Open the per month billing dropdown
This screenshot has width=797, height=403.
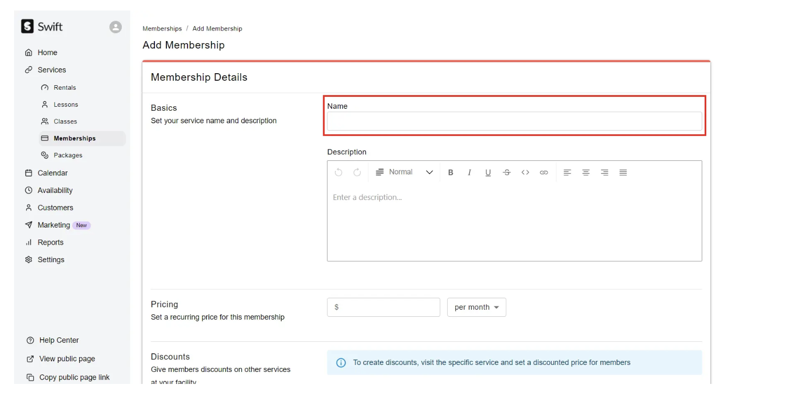click(x=476, y=307)
